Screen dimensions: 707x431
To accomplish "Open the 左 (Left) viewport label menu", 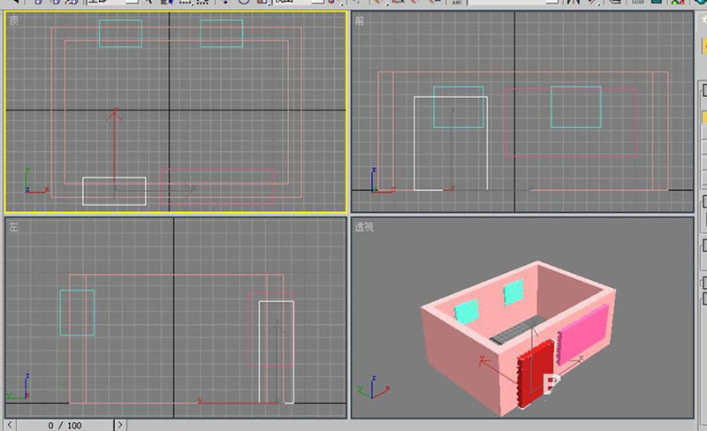I will (13, 226).
